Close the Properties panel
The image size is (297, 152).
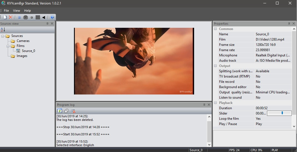point(294,24)
